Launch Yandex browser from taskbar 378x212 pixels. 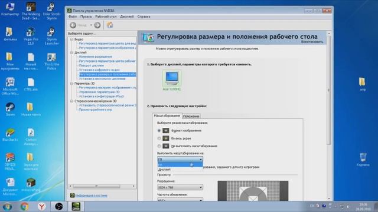[41, 207]
